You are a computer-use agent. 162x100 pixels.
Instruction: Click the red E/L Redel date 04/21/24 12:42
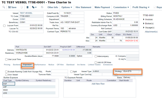pyautogui.click(x=131, y=41)
